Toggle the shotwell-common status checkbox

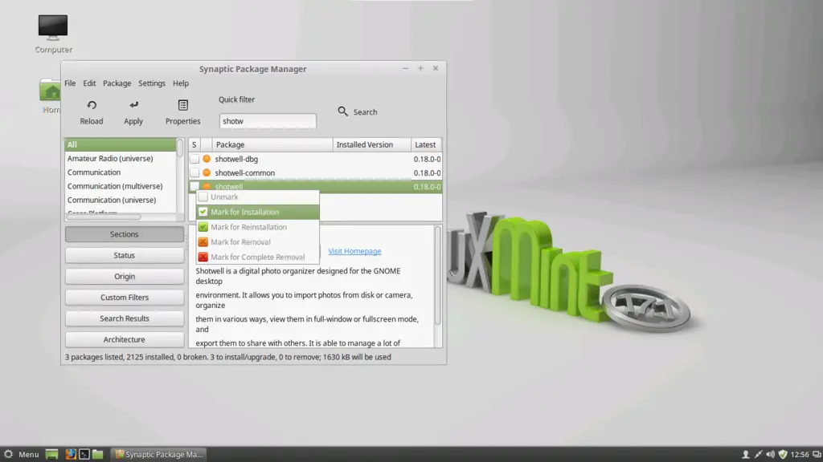[194, 173]
